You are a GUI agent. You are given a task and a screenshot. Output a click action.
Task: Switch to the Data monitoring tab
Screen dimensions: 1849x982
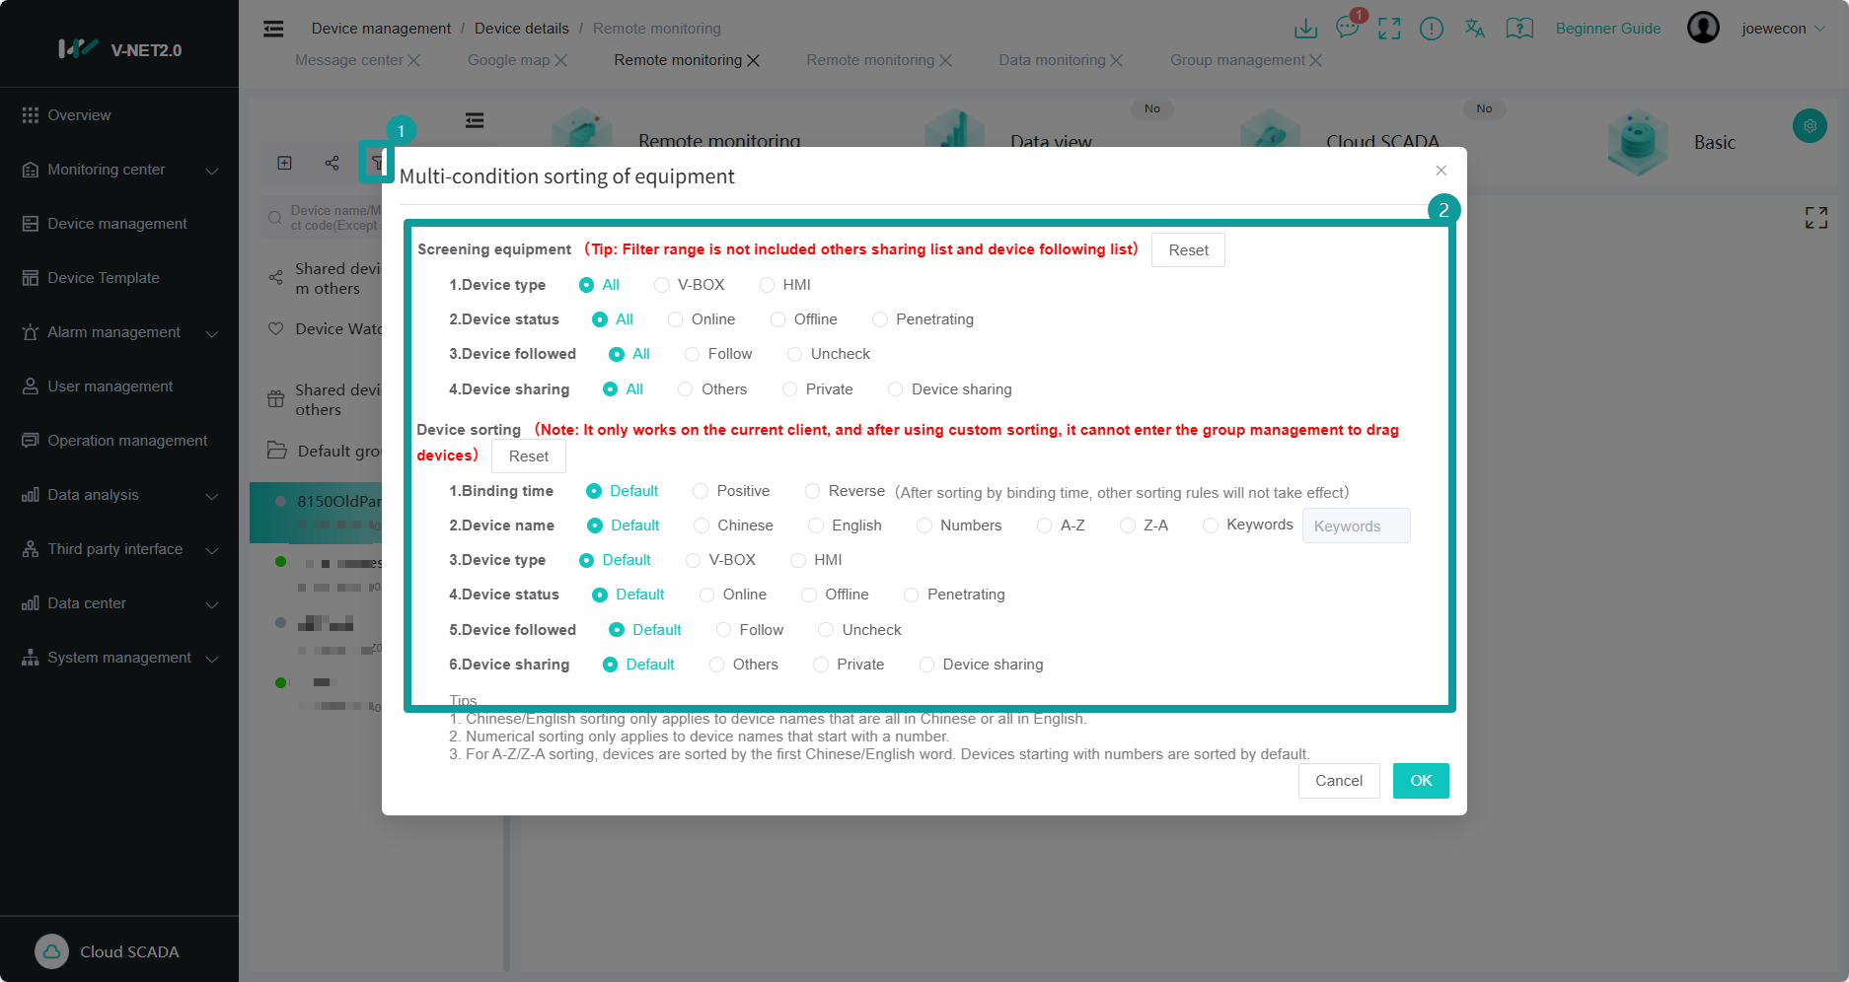click(1052, 60)
